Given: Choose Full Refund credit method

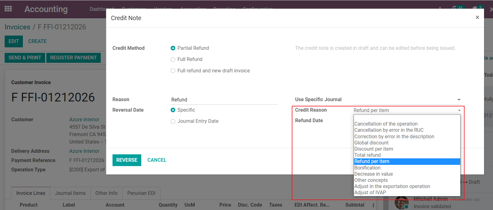Looking at the screenshot, I should coord(173,59).
